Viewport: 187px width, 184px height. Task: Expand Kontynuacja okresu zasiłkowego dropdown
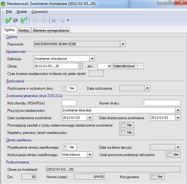tap(90, 155)
